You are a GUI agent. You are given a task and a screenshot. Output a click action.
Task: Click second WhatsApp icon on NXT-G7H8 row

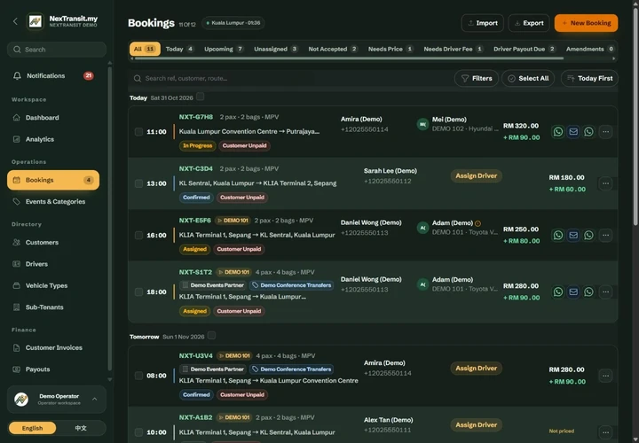pyautogui.click(x=588, y=132)
